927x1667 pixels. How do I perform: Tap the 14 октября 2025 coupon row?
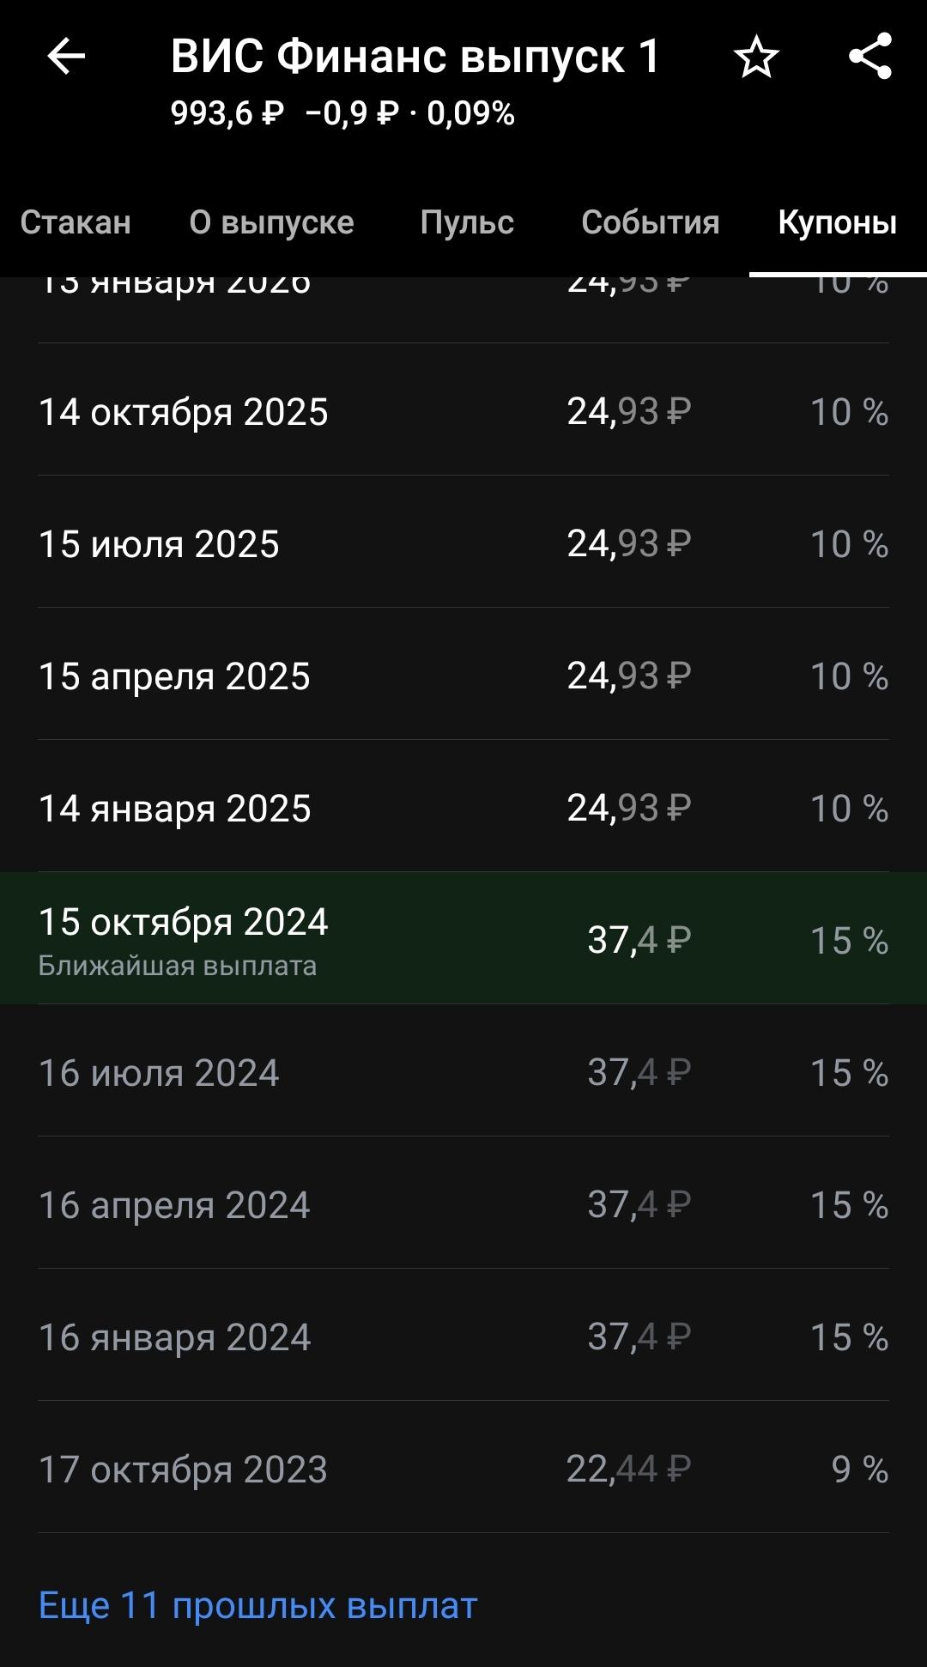click(463, 412)
